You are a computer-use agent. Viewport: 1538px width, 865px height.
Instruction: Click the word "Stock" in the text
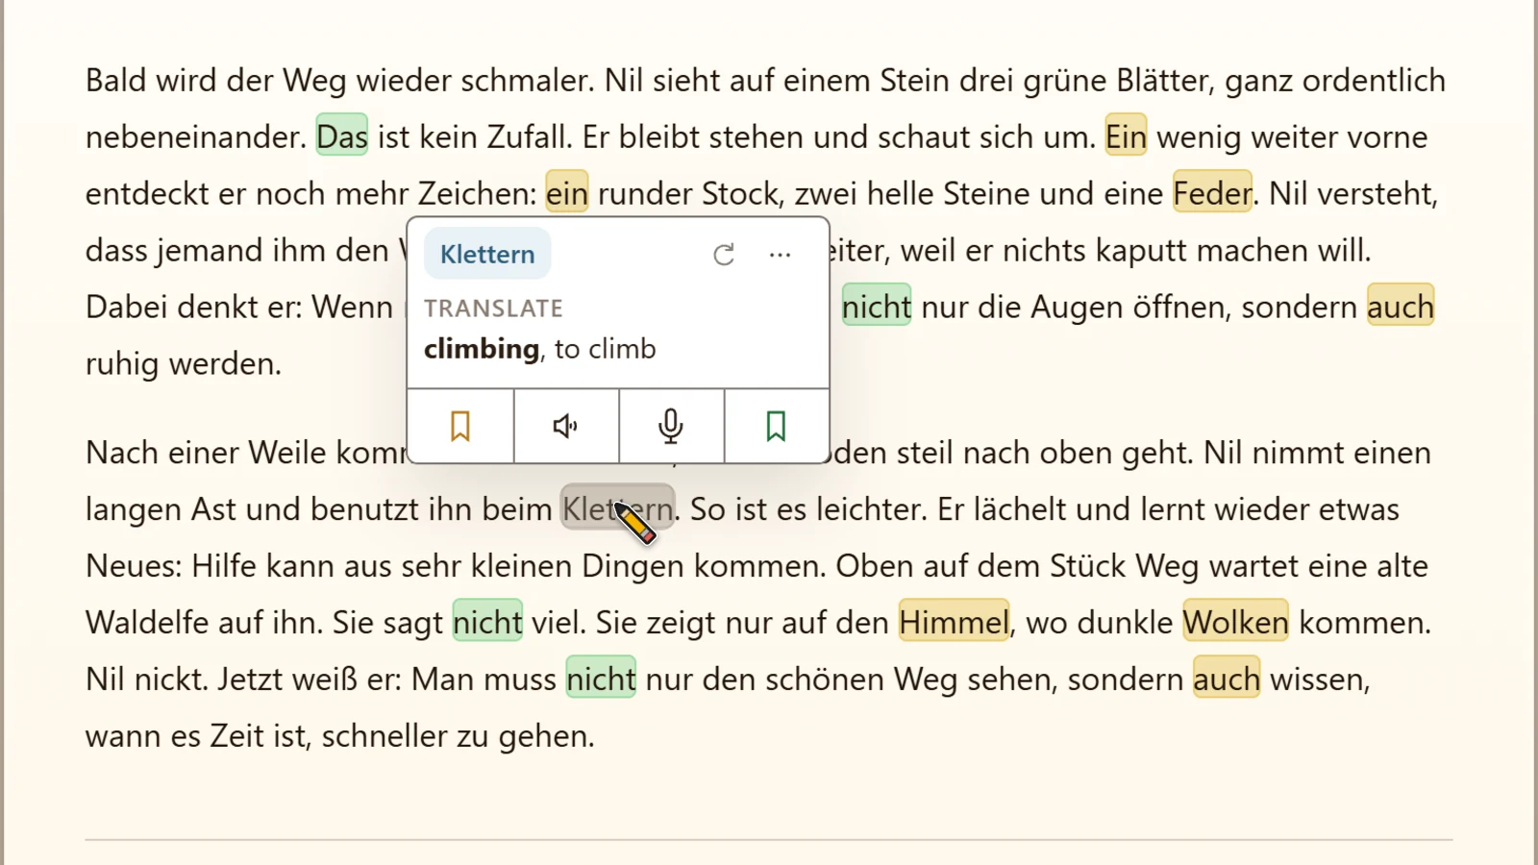point(739,193)
